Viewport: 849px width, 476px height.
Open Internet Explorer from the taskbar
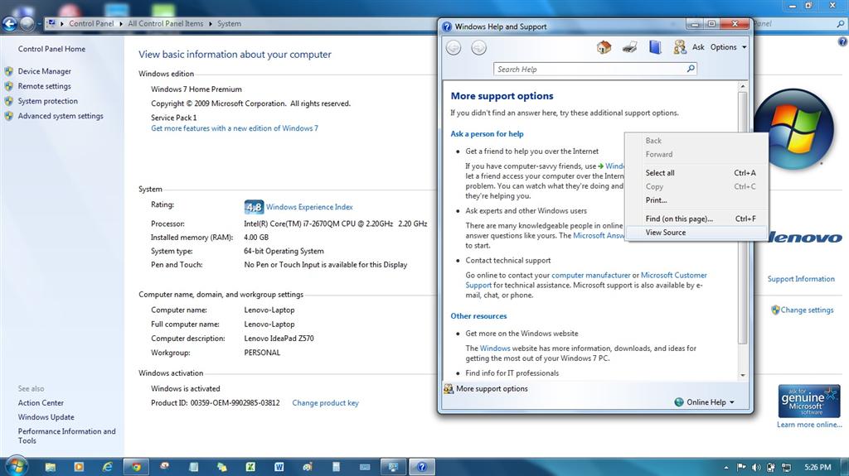(x=108, y=467)
